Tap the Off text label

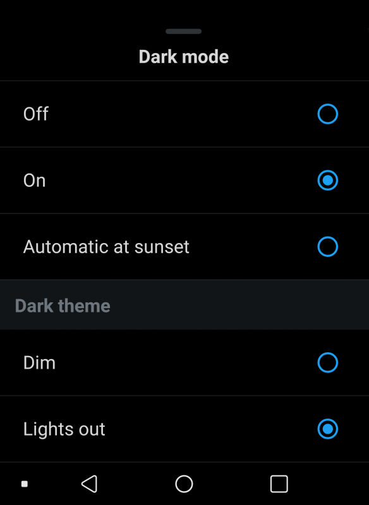pyautogui.click(x=36, y=114)
